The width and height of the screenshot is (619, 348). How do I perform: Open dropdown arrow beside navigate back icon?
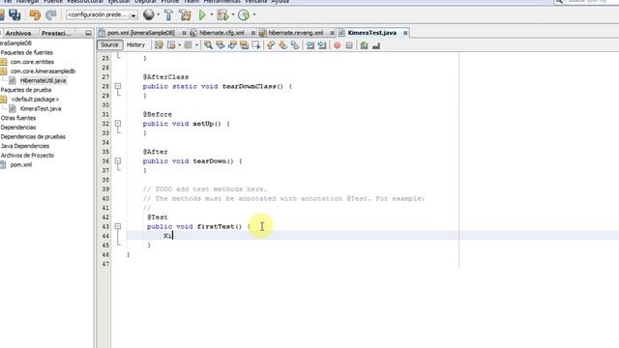coord(180,45)
